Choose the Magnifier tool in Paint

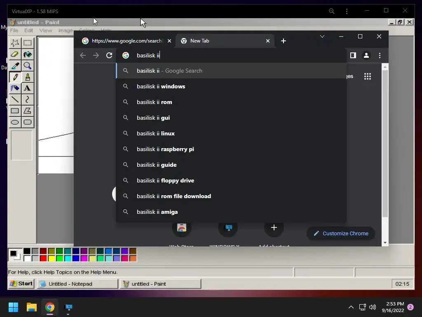(x=28, y=66)
